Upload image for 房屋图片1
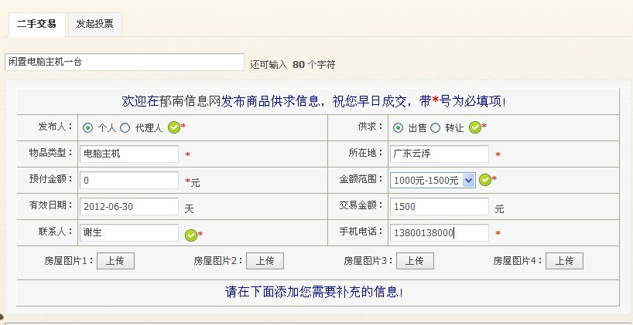The image size is (633, 325). click(115, 261)
